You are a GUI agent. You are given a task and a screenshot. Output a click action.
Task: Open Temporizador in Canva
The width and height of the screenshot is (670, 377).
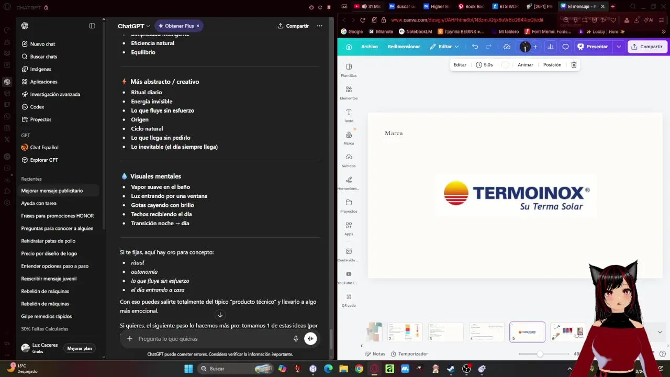(x=409, y=354)
